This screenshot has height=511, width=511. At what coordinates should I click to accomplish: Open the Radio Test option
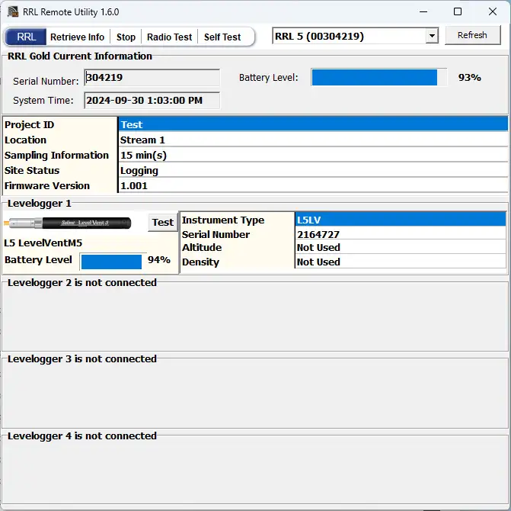pos(170,37)
